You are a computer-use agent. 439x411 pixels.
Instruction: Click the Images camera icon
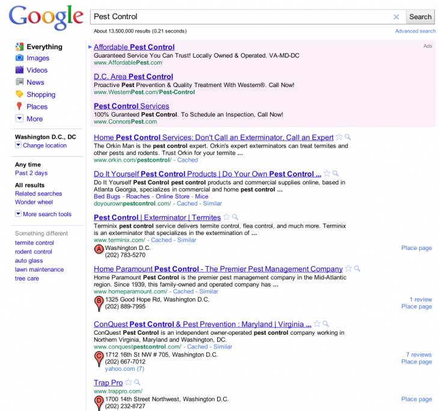[19, 58]
